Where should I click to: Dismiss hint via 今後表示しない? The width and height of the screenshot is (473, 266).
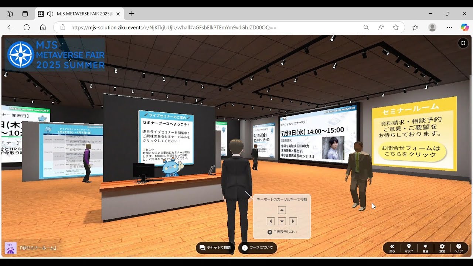[x=282, y=232]
